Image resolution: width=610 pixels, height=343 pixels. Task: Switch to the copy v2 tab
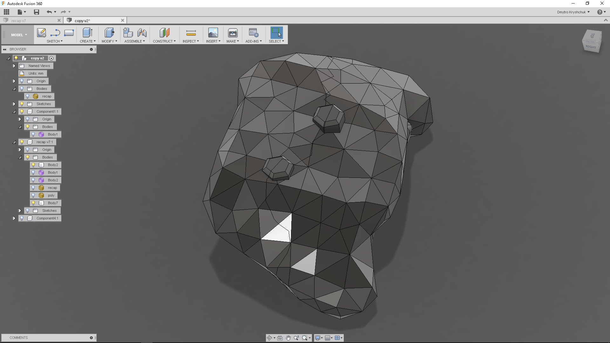click(x=95, y=21)
